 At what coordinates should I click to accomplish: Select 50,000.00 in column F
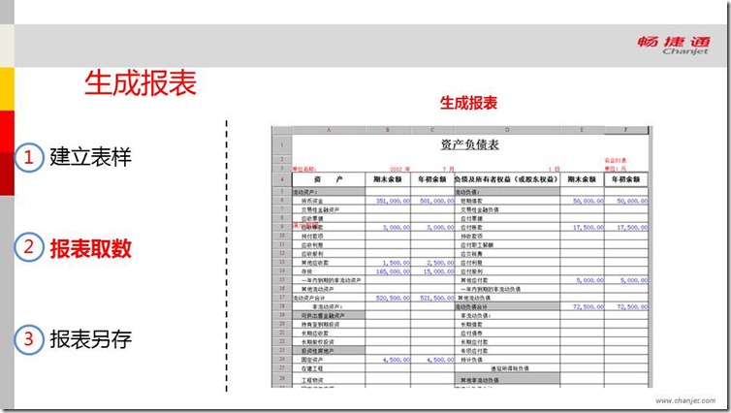tap(626, 201)
